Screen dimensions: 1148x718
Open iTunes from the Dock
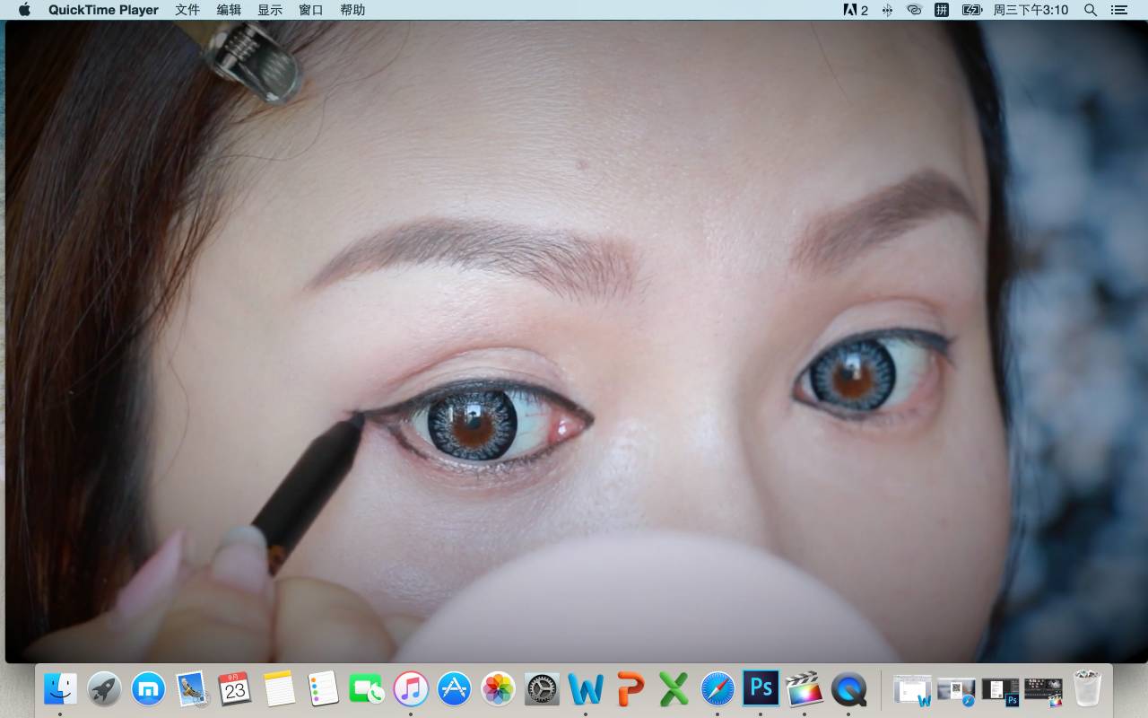pyautogui.click(x=411, y=689)
